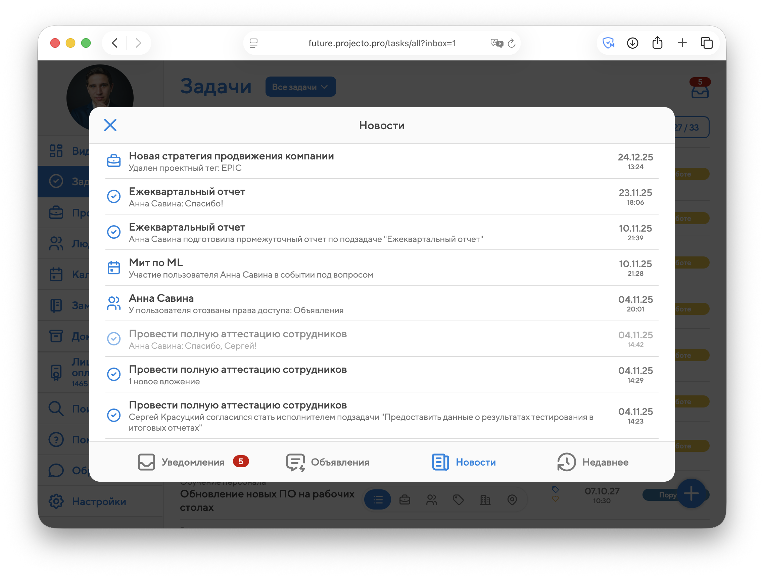
Task: Click the Мит по ML calendar icon
Action: click(114, 268)
